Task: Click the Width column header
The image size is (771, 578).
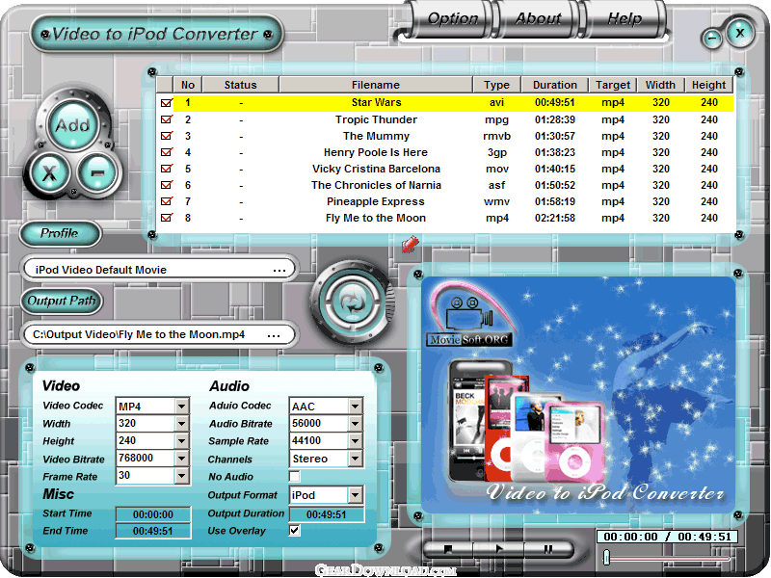Action: (x=660, y=85)
